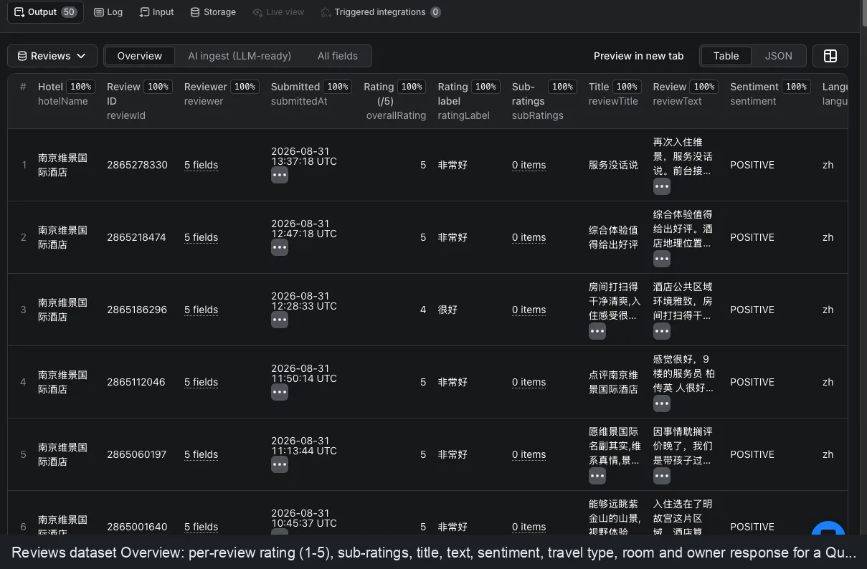Click the title 综合体验值得给出好评
Image resolution: width=867 pixels, height=569 pixels.
[x=613, y=237]
